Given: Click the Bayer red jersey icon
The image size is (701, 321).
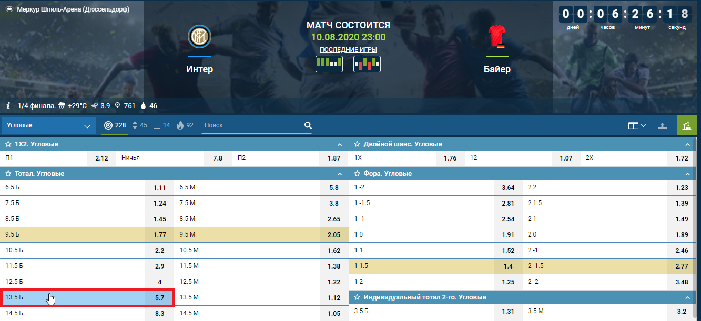Looking at the screenshot, I should click(496, 37).
